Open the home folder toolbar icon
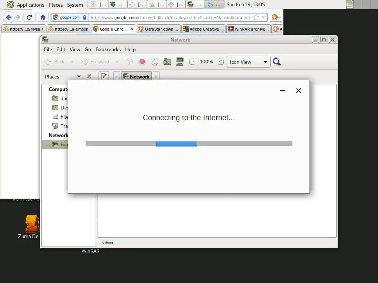Image resolution: width=378 pixels, height=283 pixels. click(x=167, y=62)
